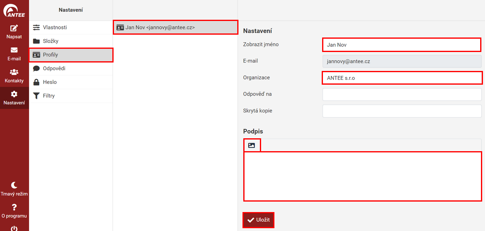Click the Podpis signature text area
This screenshot has height=231, width=485.
click(x=362, y=176)
